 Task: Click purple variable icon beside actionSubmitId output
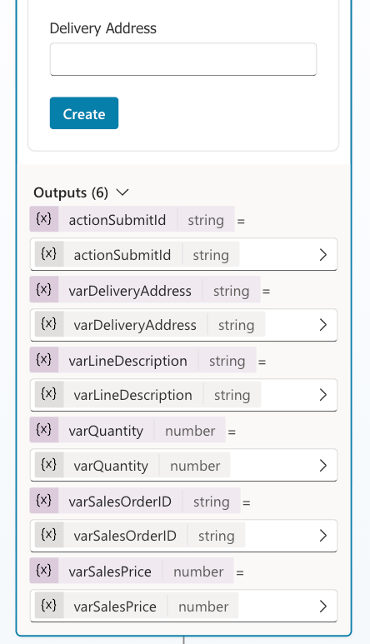click(44, 219)
